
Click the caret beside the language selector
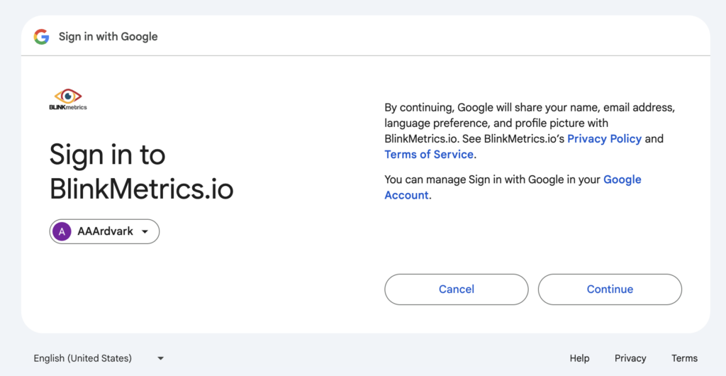[161, 358]
